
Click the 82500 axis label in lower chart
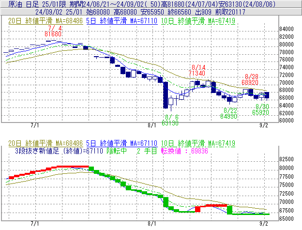point(287,159)
